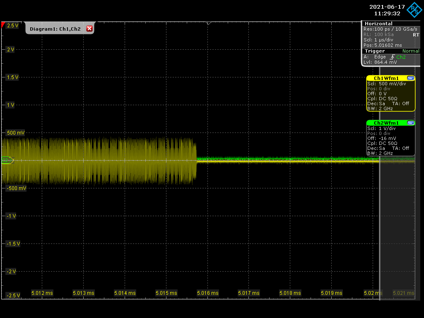
Task: Minimize the Ch1Wfm1 signal box
Action: (x=410, y=78)
